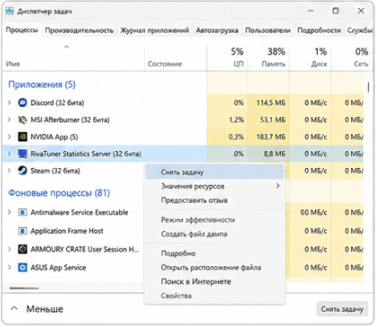Screen dimensions: 376x327
Task: Click the 53,1 МБ memory value for MSI Afterburner
Action: 273,120
